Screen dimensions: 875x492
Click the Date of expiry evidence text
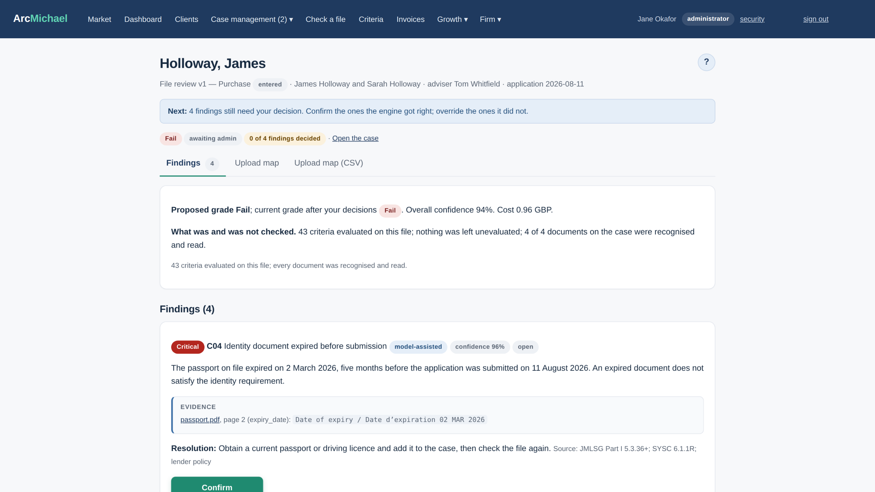[390, 420]
